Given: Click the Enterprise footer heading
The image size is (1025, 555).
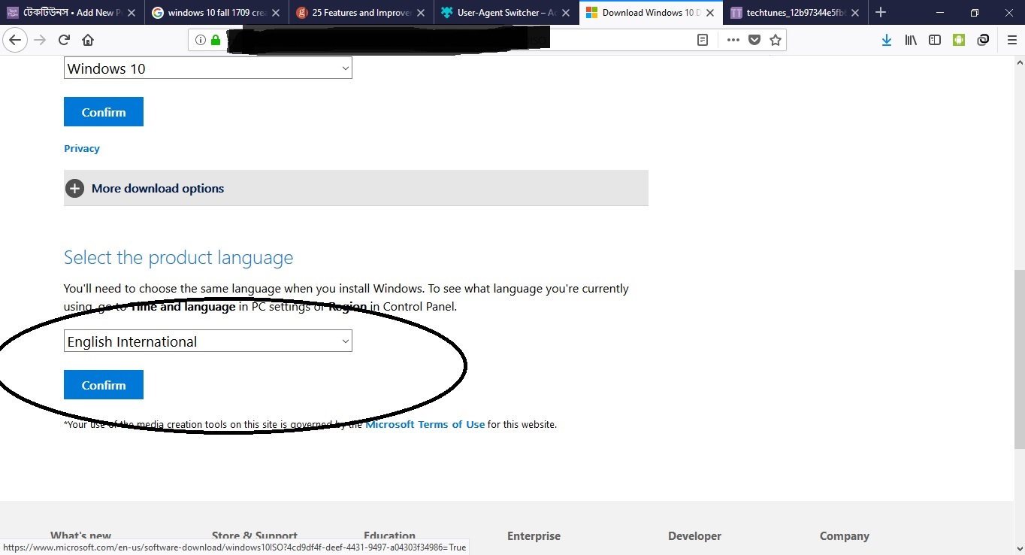Looking at the screenshot, I should click(x=534, y=536).
